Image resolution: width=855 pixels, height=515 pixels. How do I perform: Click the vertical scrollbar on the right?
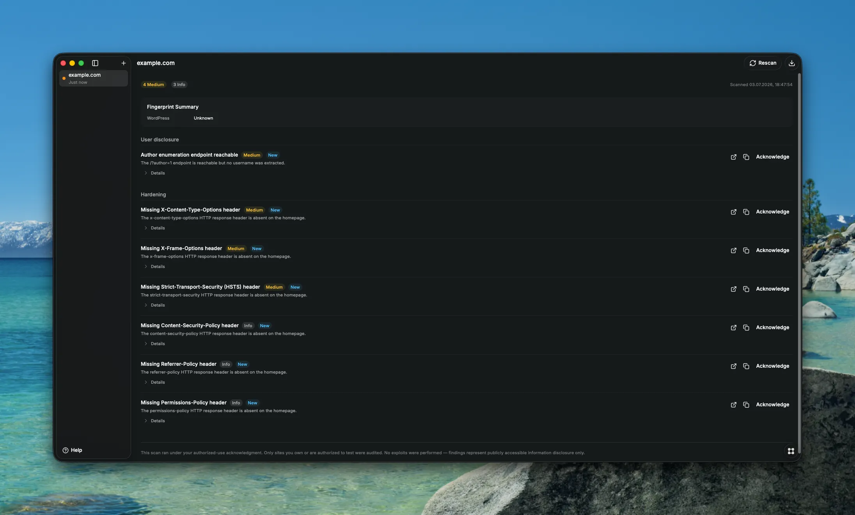pyautogui.click(x=799, y=263)
